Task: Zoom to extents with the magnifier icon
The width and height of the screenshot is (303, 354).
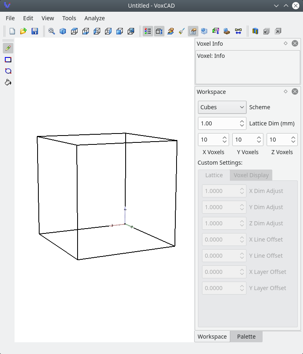Action: pyautogui.click(x=52, y=31)
